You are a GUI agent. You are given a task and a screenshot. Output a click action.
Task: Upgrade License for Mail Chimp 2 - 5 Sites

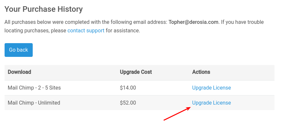point(211,88)
